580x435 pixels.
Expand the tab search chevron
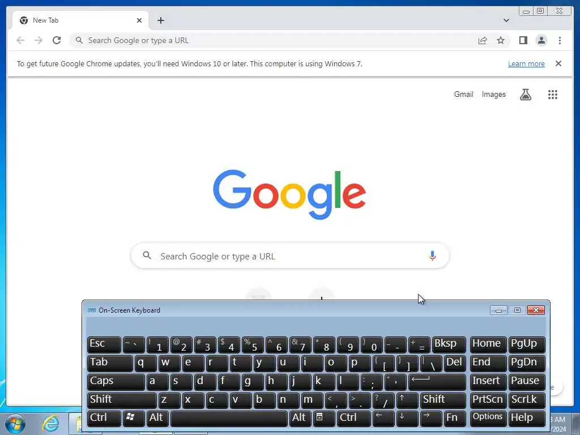click(506, 20)
